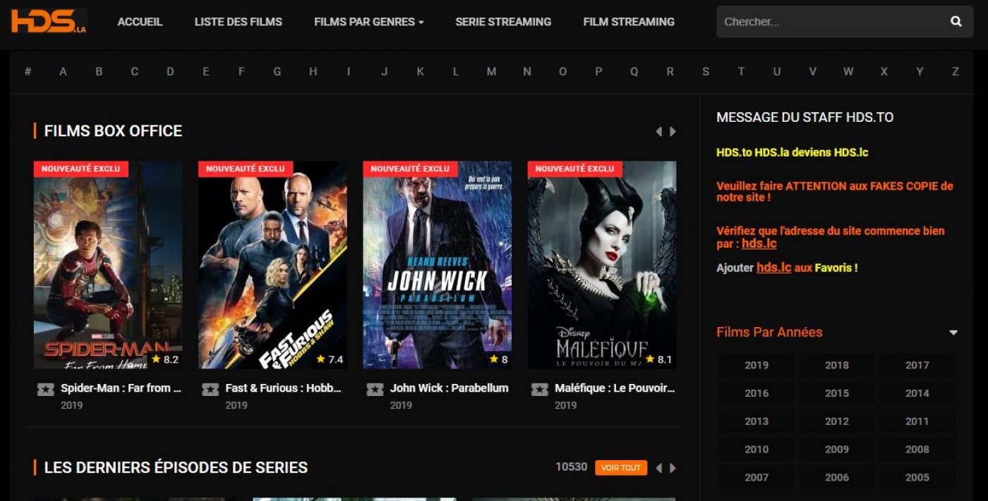This screenshot has height=501, width=988.
Task: Open the Maléfique movie poster
Action: pyautogui.click(x=602, y=265)
